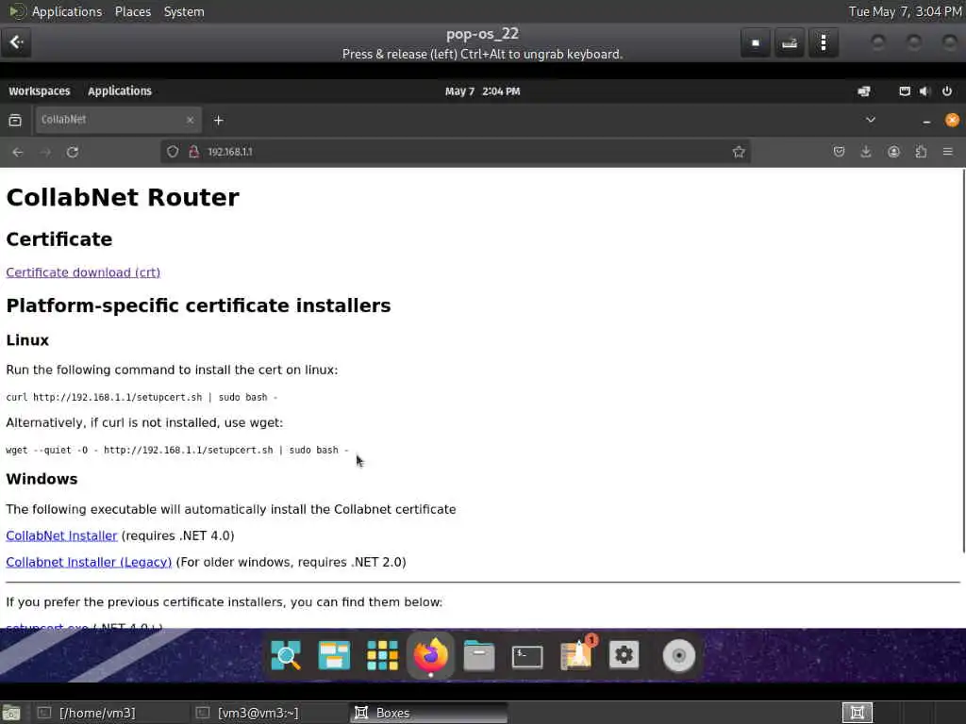This screenshot has width=966, height=724.
Task: Click the curl setupcert.sh command text
Action: pos(142,397)
